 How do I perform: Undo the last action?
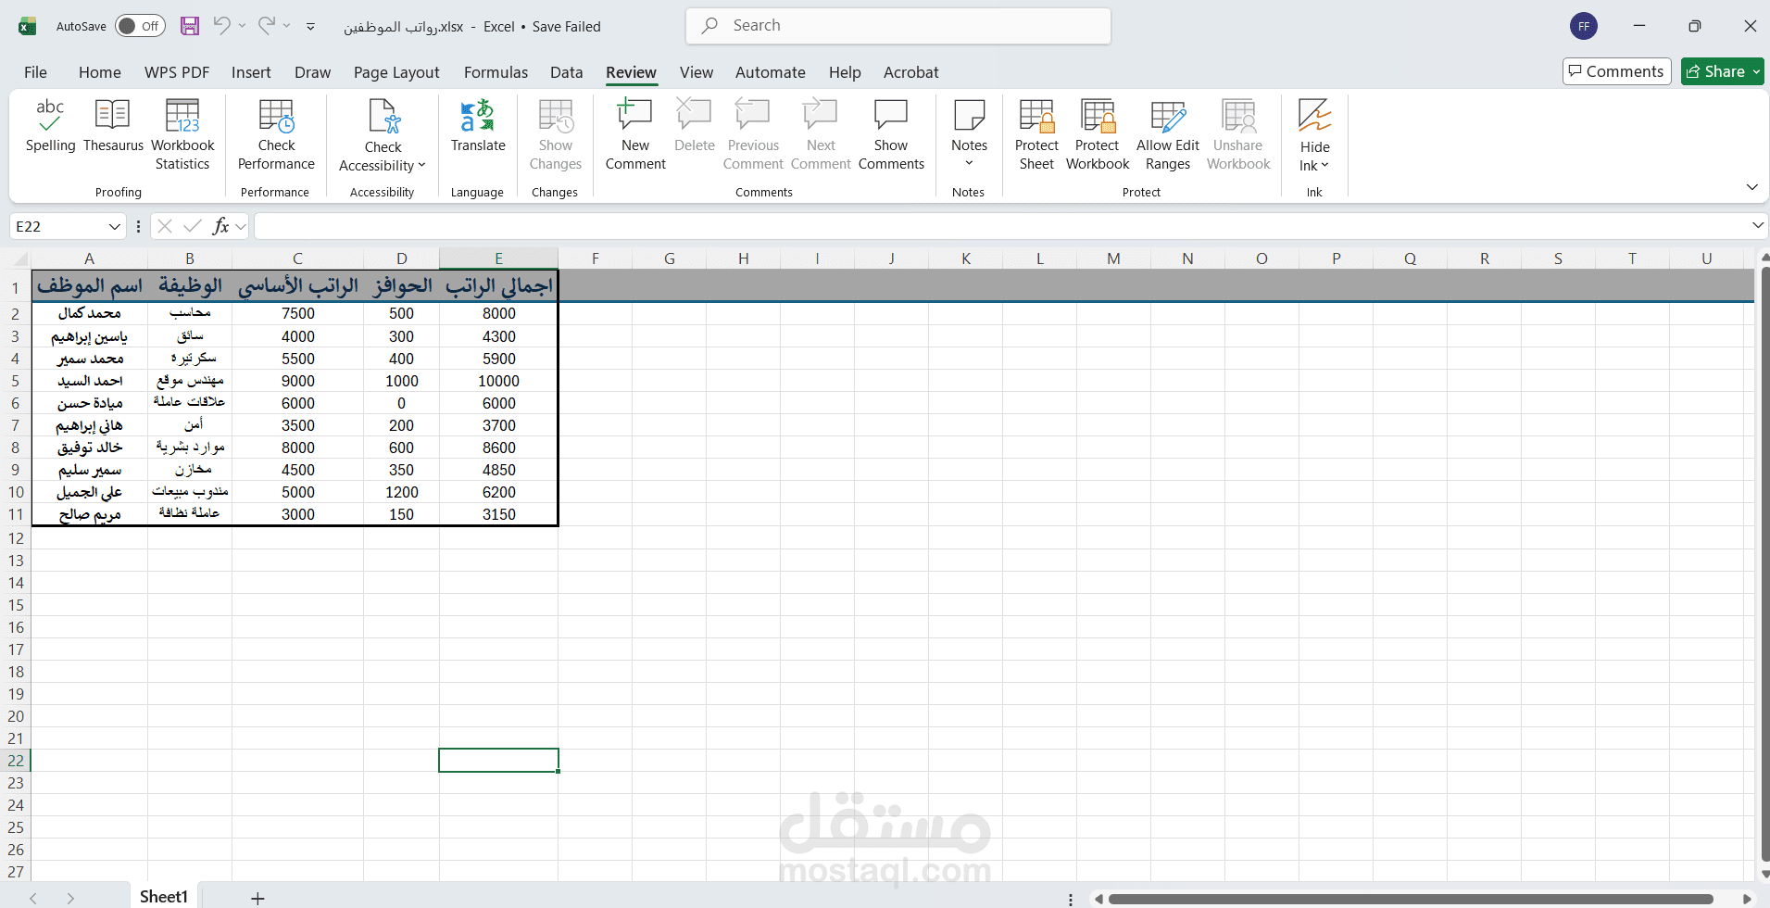[x=221, y=26]
